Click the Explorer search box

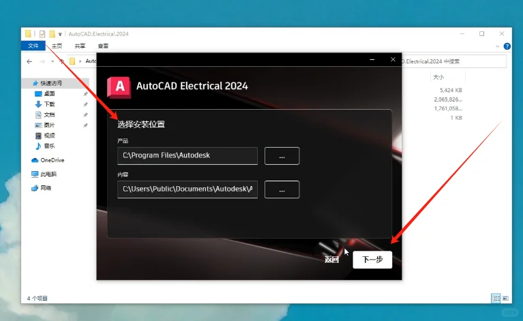pos(454,61)
